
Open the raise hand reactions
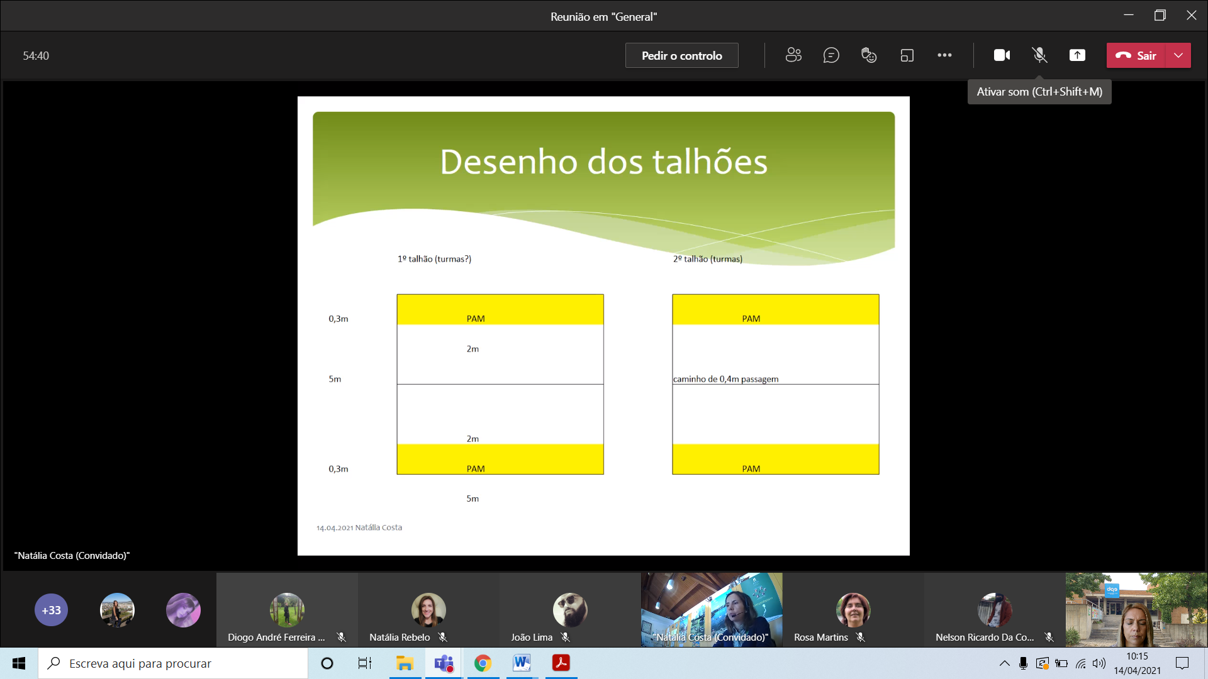pyautogui.click(x=869, y=55)
